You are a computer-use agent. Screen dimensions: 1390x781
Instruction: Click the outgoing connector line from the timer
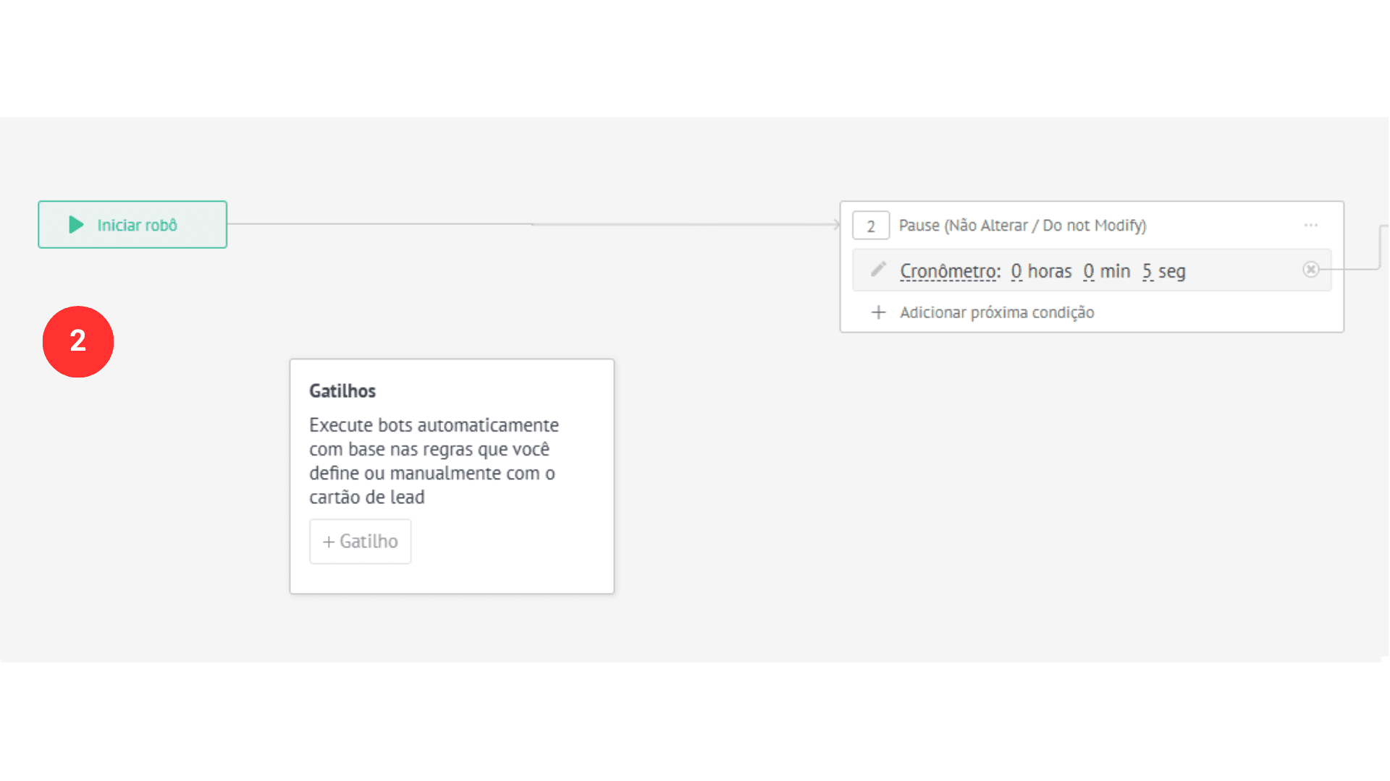point(1351,269)
